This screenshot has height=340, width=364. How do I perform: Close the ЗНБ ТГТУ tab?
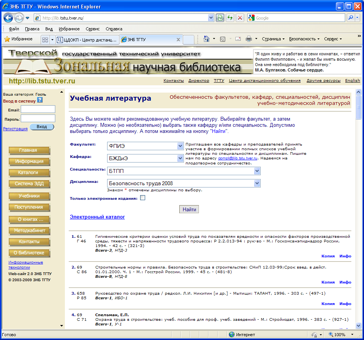[x=178, y=40]
